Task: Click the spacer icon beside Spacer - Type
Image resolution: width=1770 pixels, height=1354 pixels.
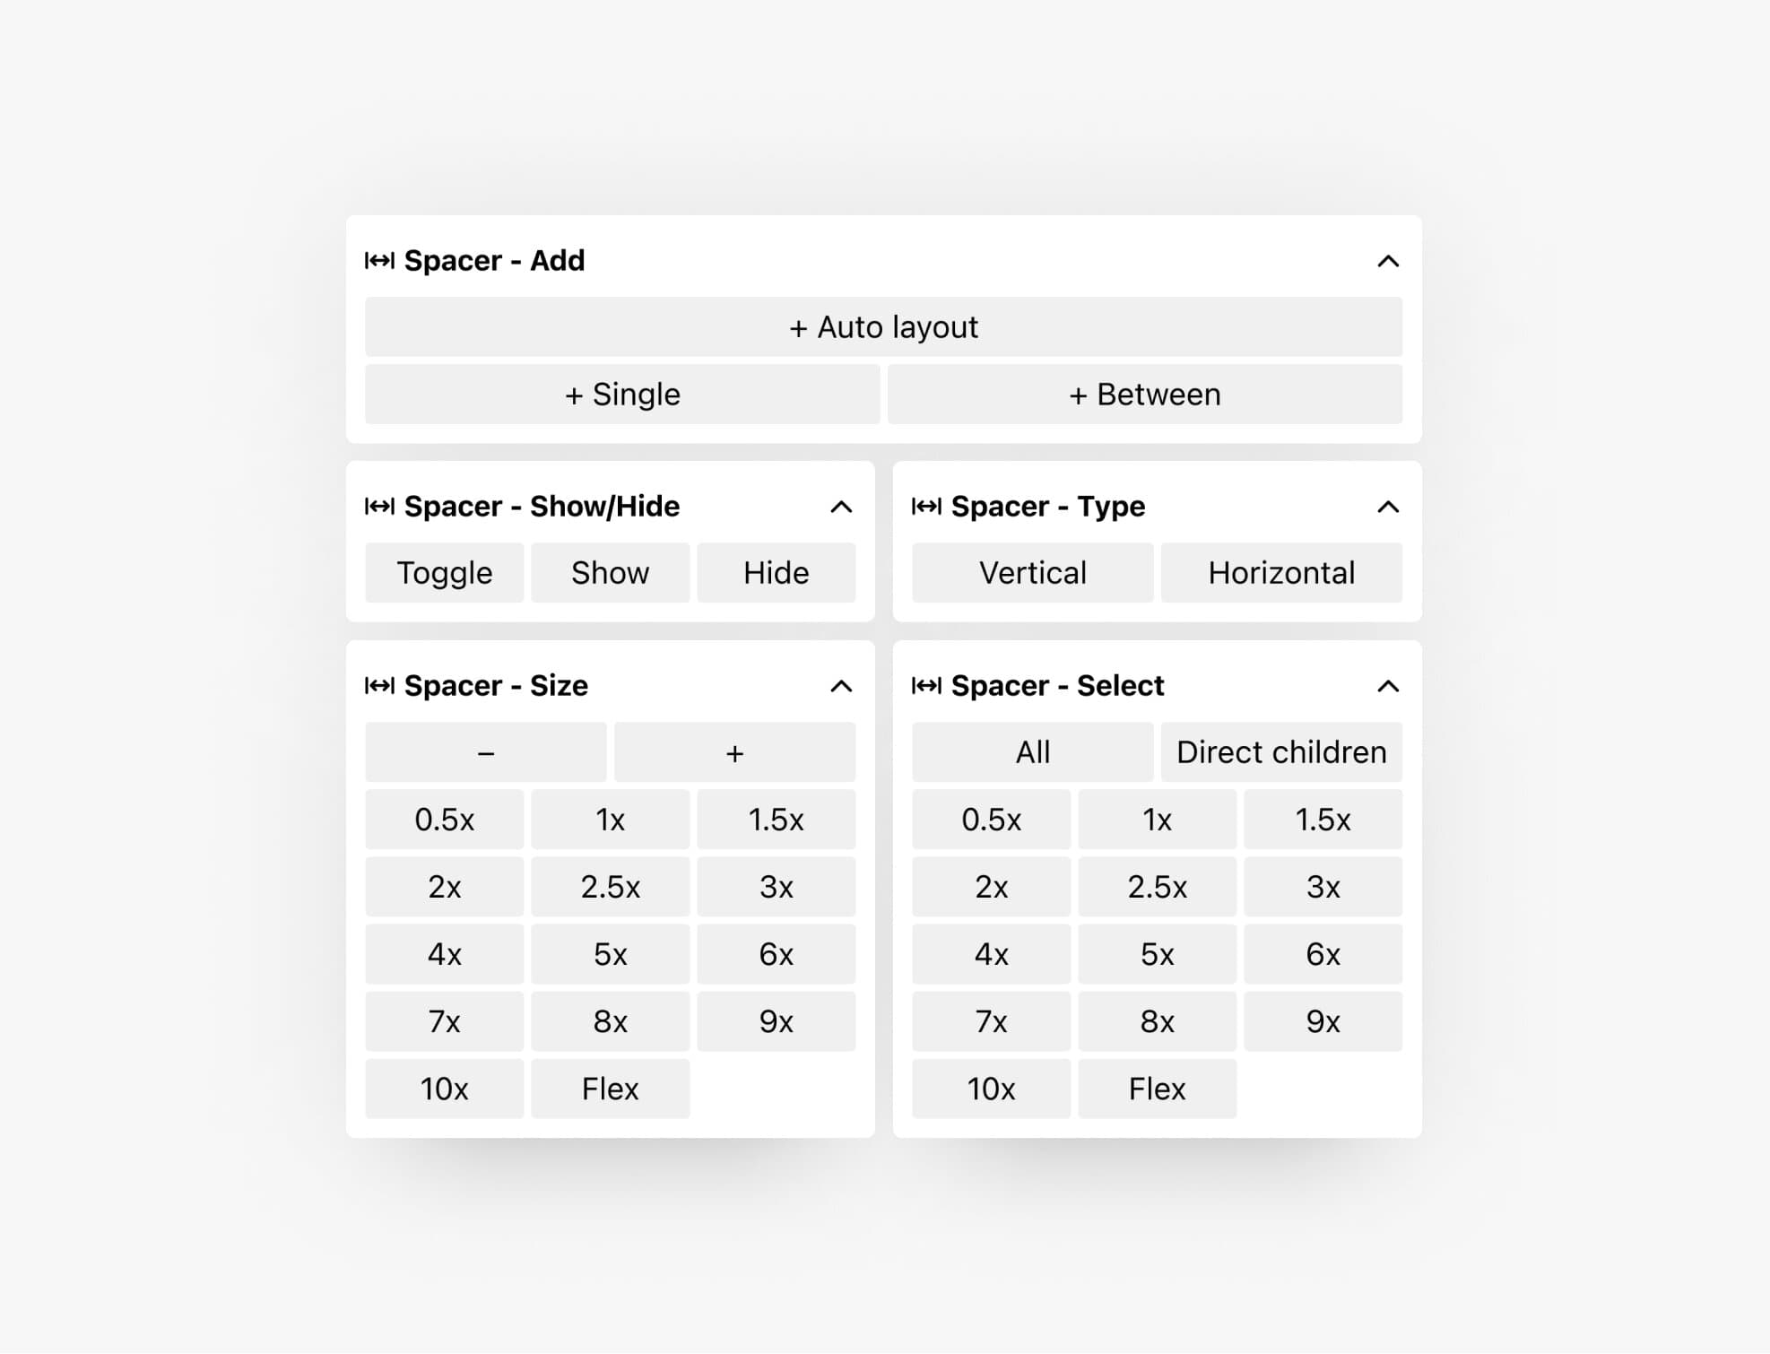Action: point(926,507)
